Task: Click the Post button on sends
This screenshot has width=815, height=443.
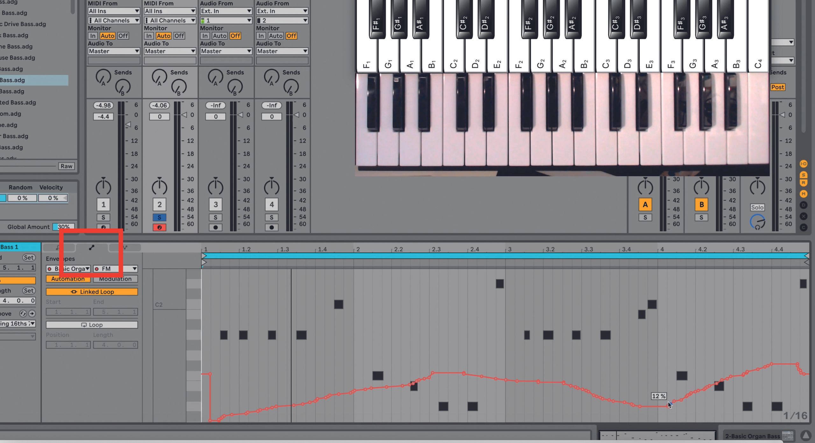Action: (x=777, y=87)
